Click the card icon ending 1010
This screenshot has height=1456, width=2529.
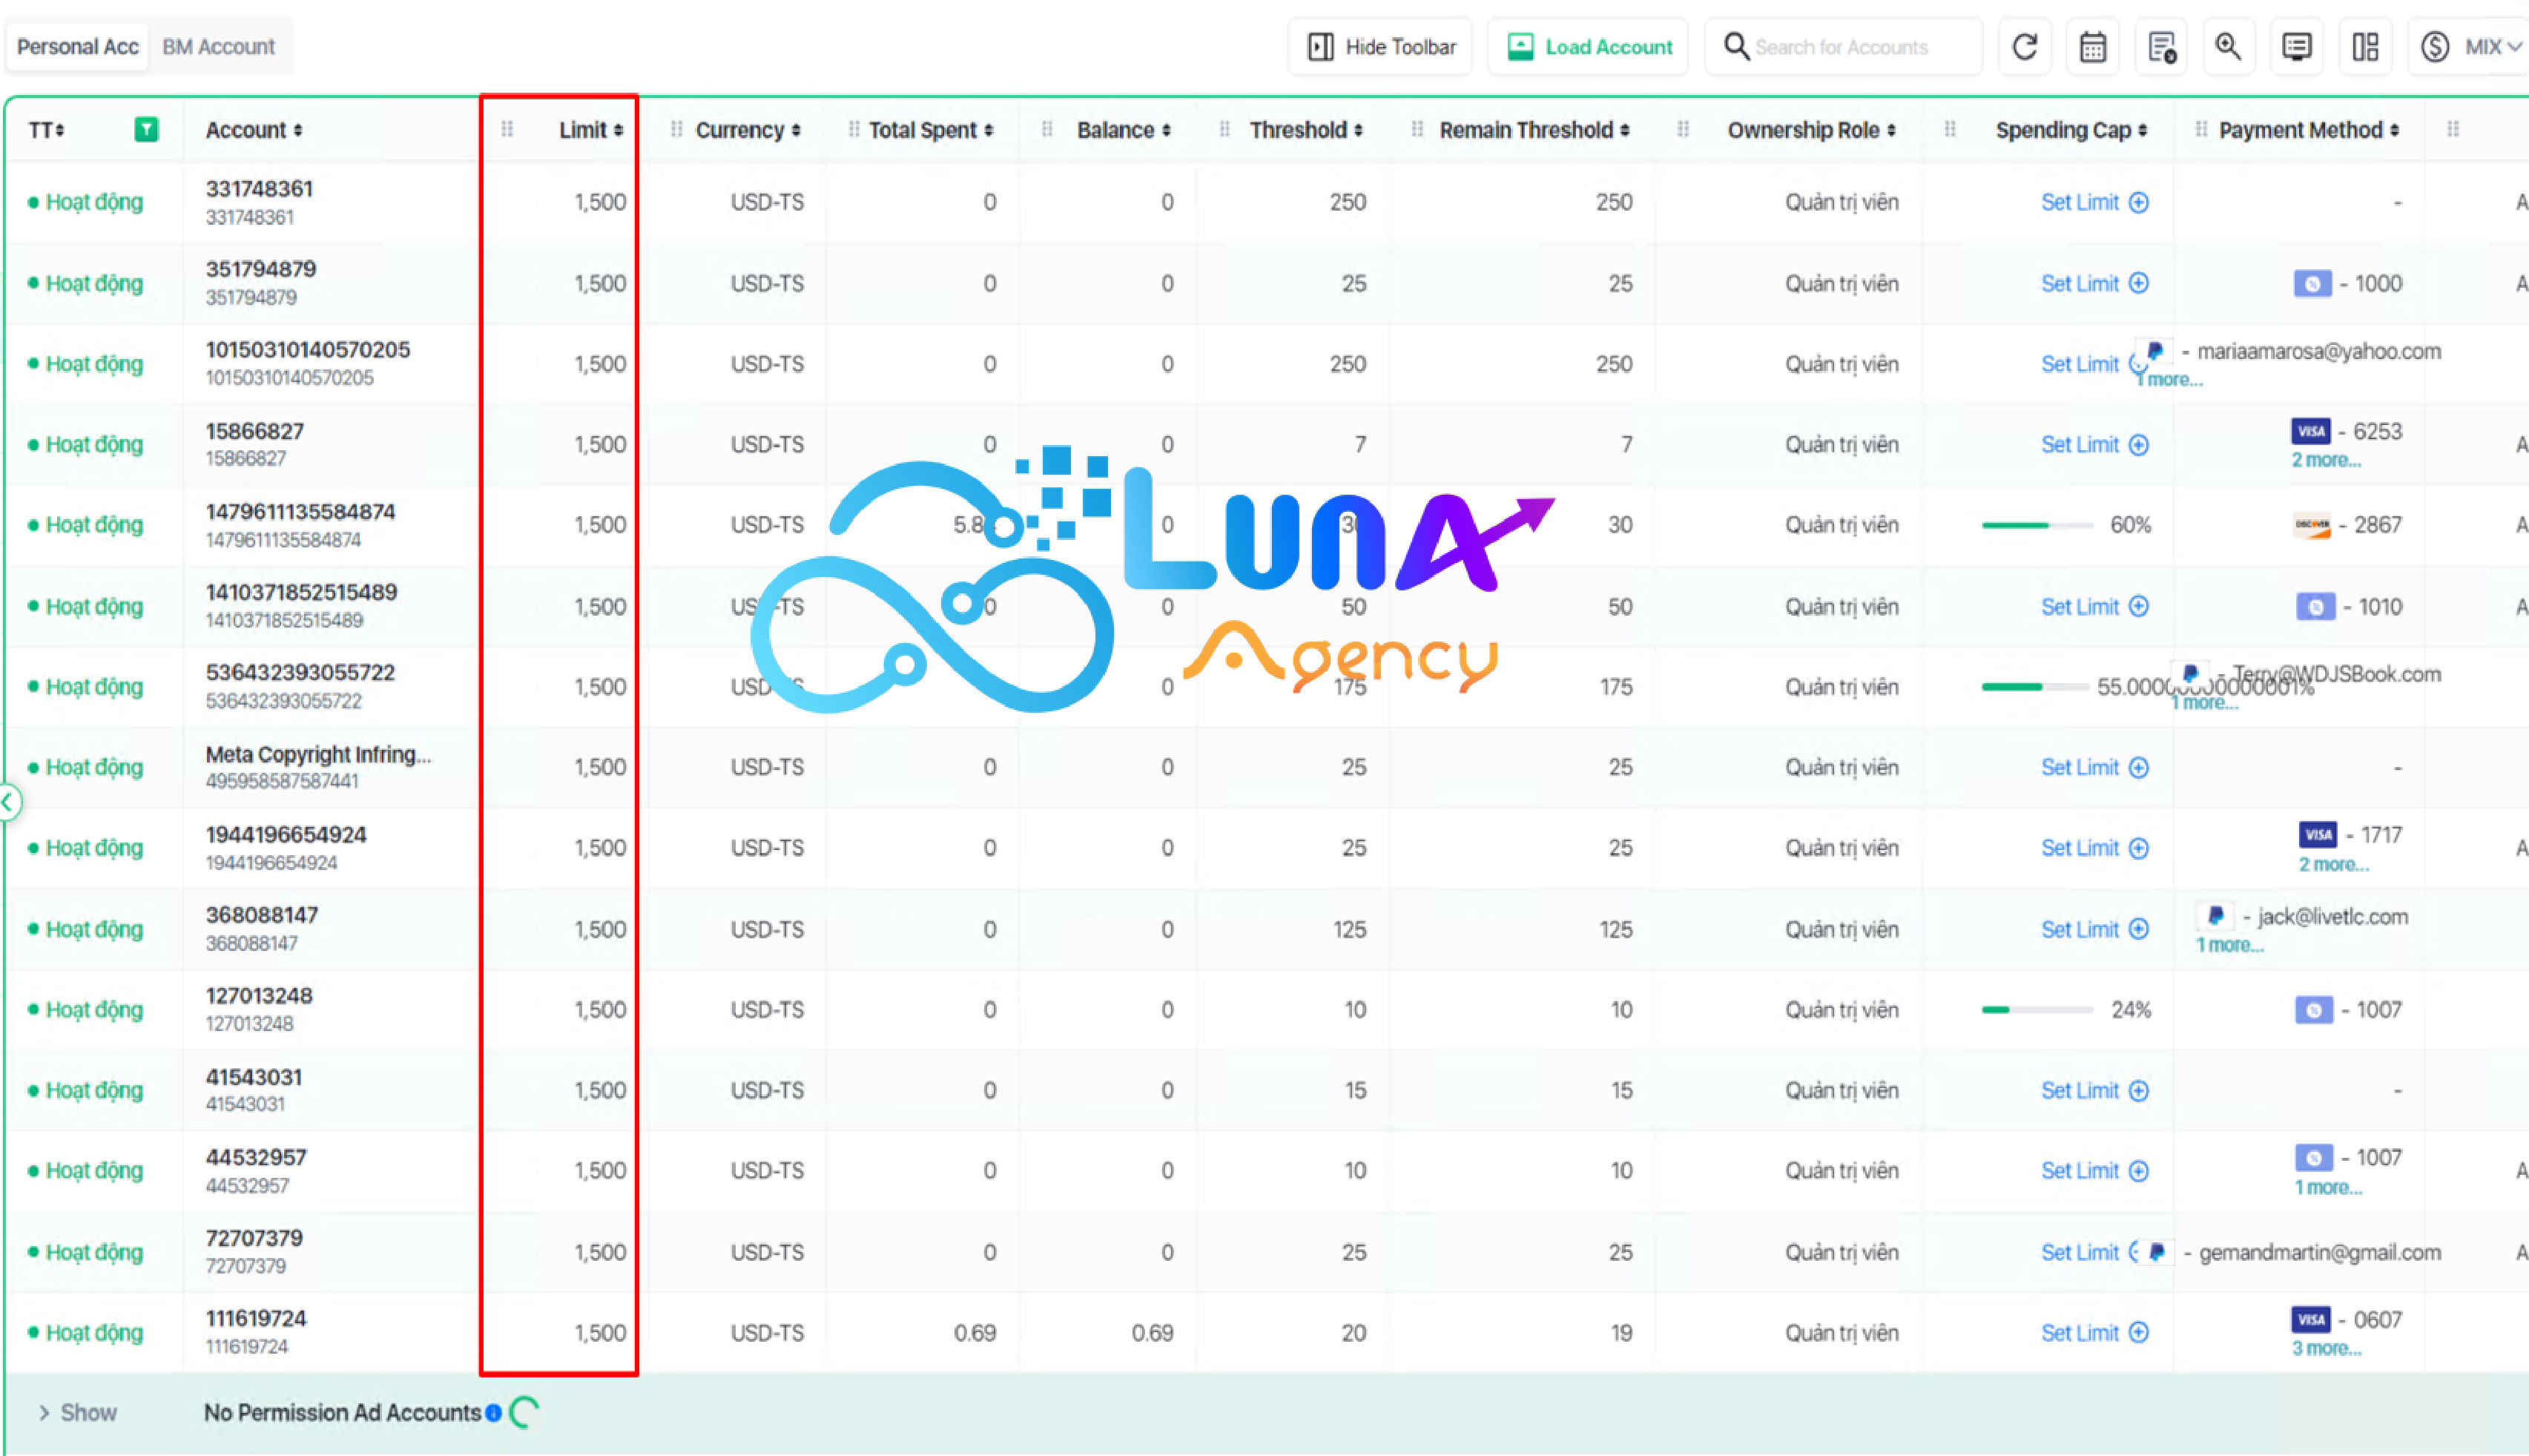2315,606
